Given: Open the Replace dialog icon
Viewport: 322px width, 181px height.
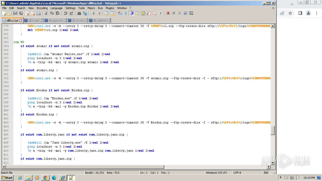Looking at the screenshot, I should point(85,13).
